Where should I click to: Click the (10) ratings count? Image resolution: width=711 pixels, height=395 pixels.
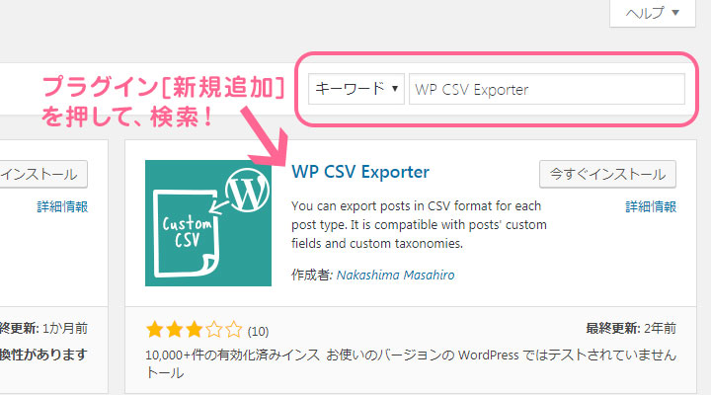click(x=258, y=332)
